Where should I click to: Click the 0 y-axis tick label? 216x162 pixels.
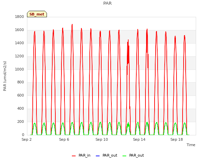(x=23, y=135)
